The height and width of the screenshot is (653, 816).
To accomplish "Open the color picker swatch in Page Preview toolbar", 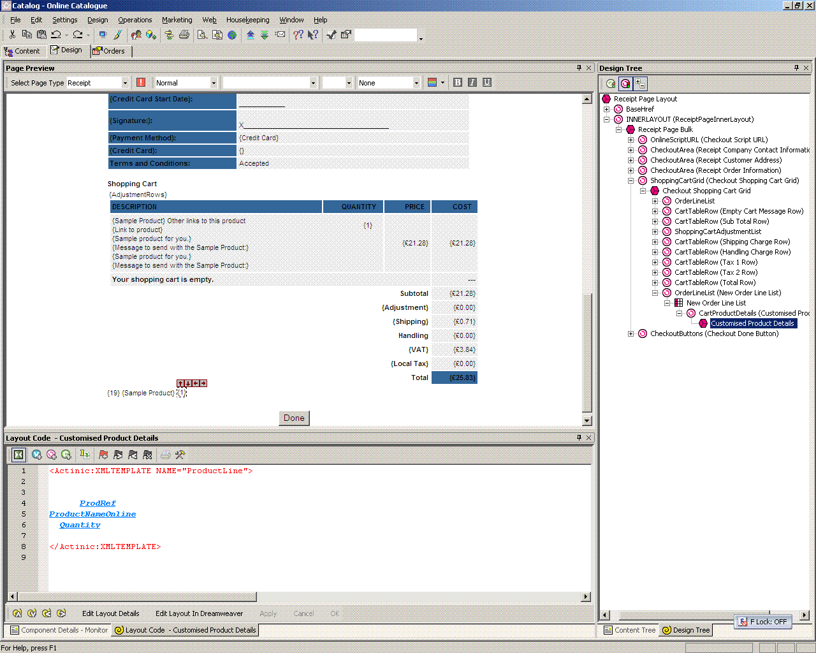I will [x=432, y=82].
